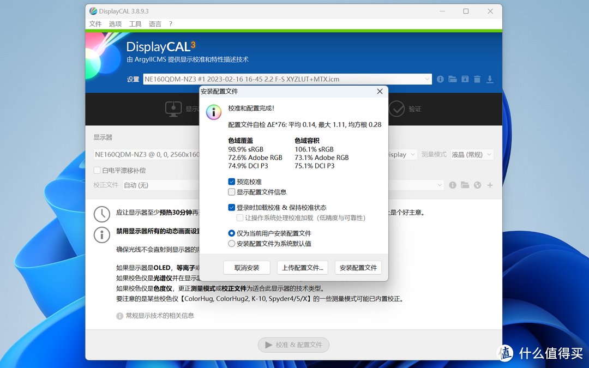Select 安装配置文件为系统默认值 radio option
The height and width of the screenshot is (368, 589).
[232, 244]
